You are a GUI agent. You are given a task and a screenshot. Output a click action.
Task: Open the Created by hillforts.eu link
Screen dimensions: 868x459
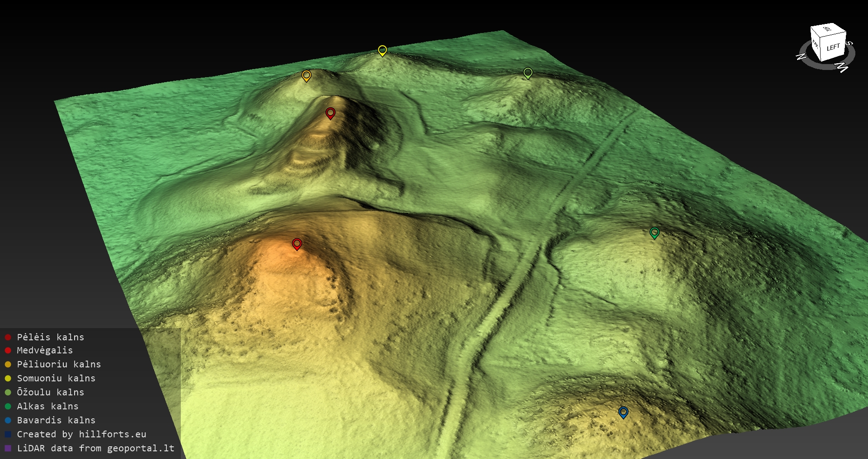click(81, 434)
